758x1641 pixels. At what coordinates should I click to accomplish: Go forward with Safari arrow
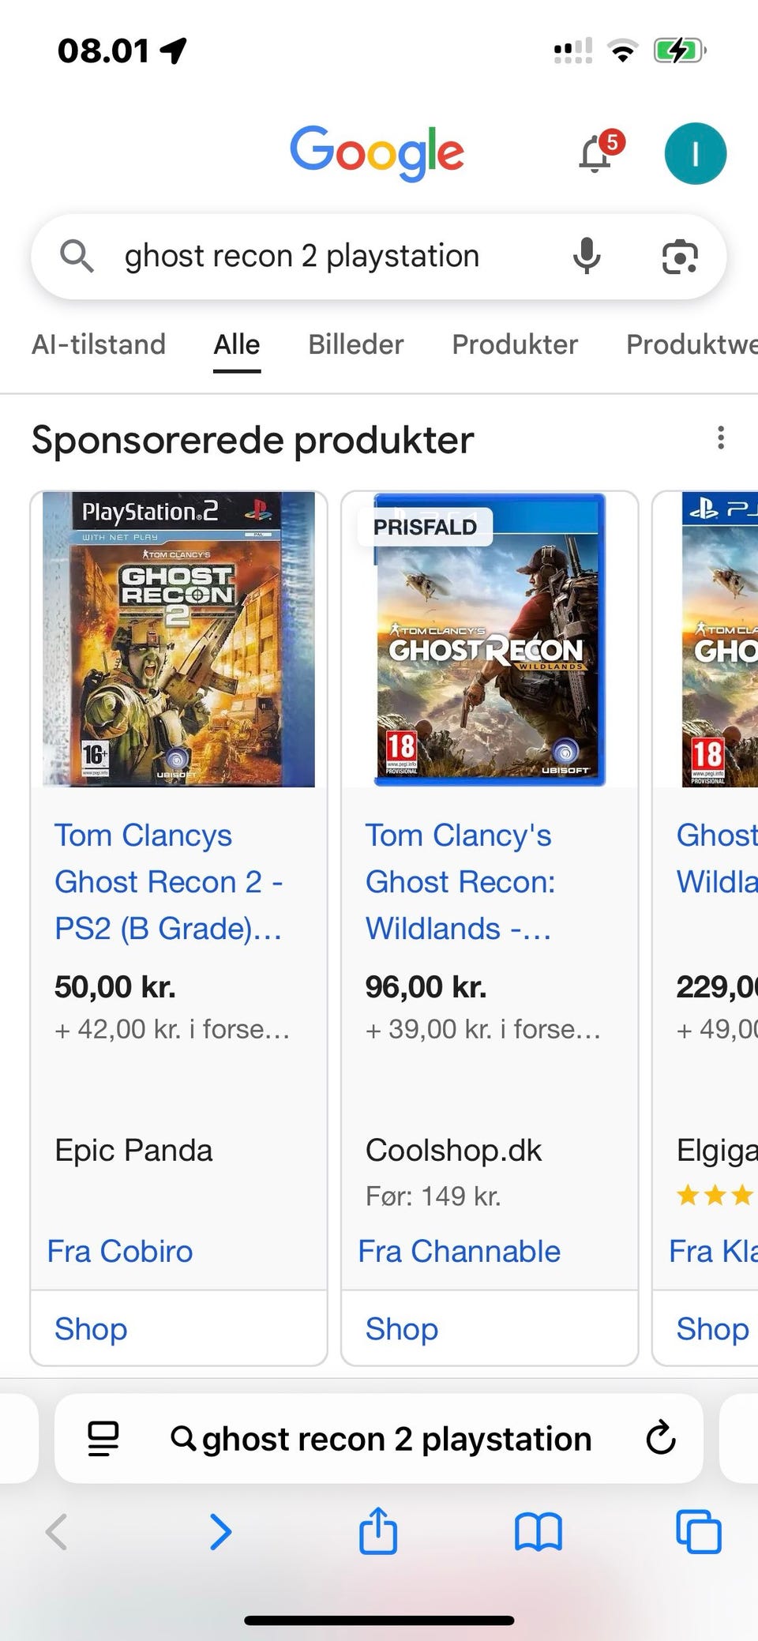[x=220, y=1531]
